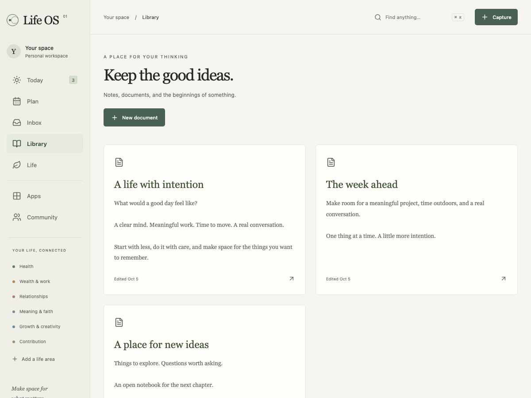The image size is (531, 398).
Task: Click the Capture button
Action: coord(496,17)
